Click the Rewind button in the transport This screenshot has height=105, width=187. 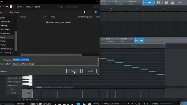pos(59,104)
